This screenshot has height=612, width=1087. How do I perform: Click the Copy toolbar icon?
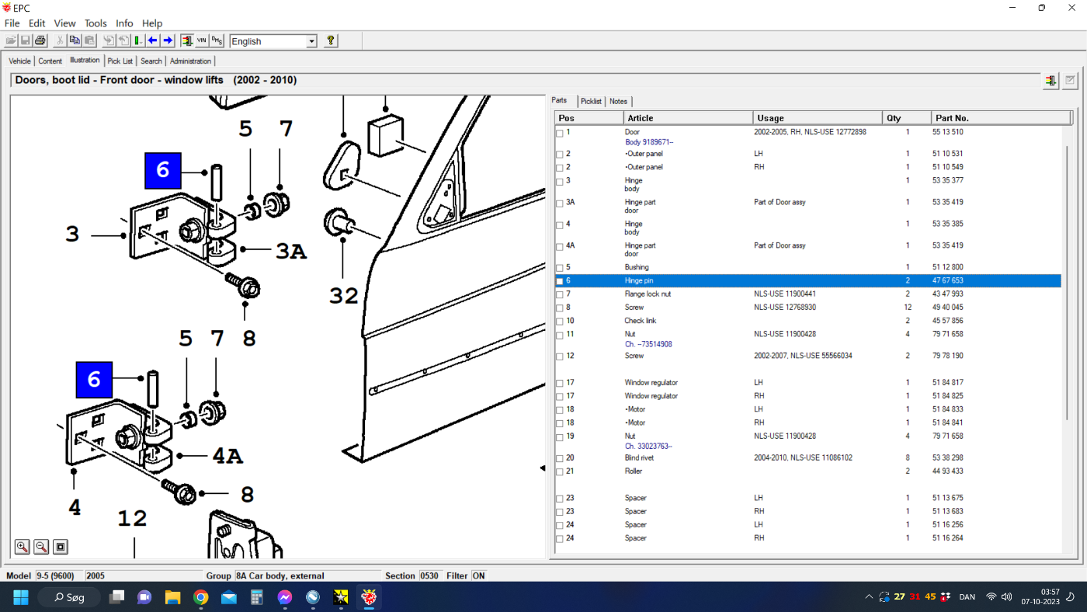pyautogui.click(x=75, y=40)
